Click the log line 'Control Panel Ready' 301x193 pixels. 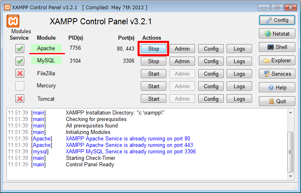[x=90, y=165]
